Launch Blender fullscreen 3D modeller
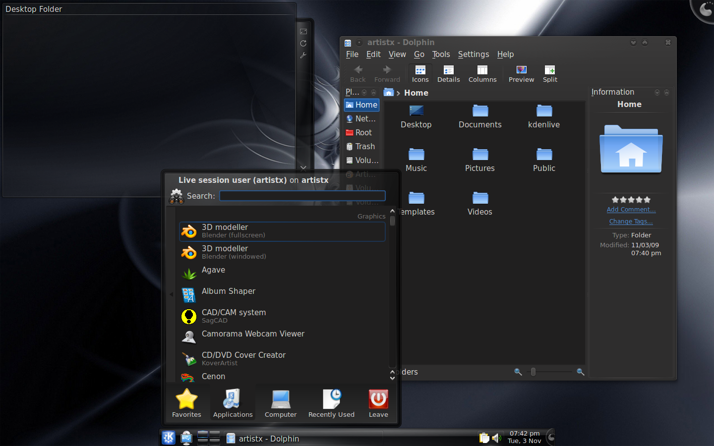 point(282,231)
